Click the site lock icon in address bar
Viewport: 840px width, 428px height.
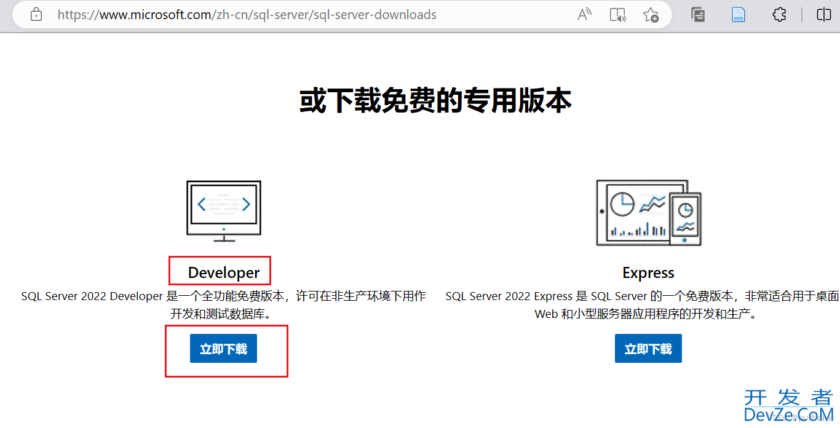(x=36, y=15)
